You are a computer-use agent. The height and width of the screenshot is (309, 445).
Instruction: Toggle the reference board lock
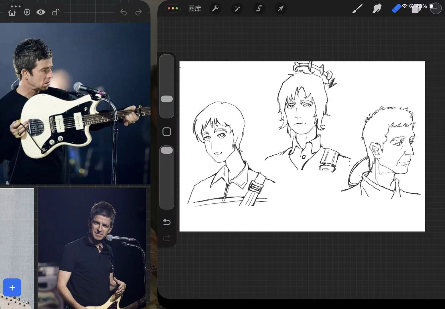56,12
